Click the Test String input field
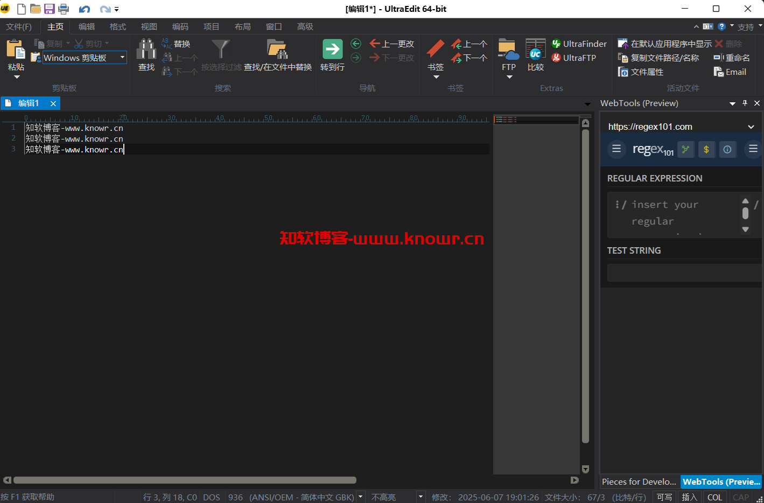The width and height of the screenshot is (764, 503). pos(685,273)
